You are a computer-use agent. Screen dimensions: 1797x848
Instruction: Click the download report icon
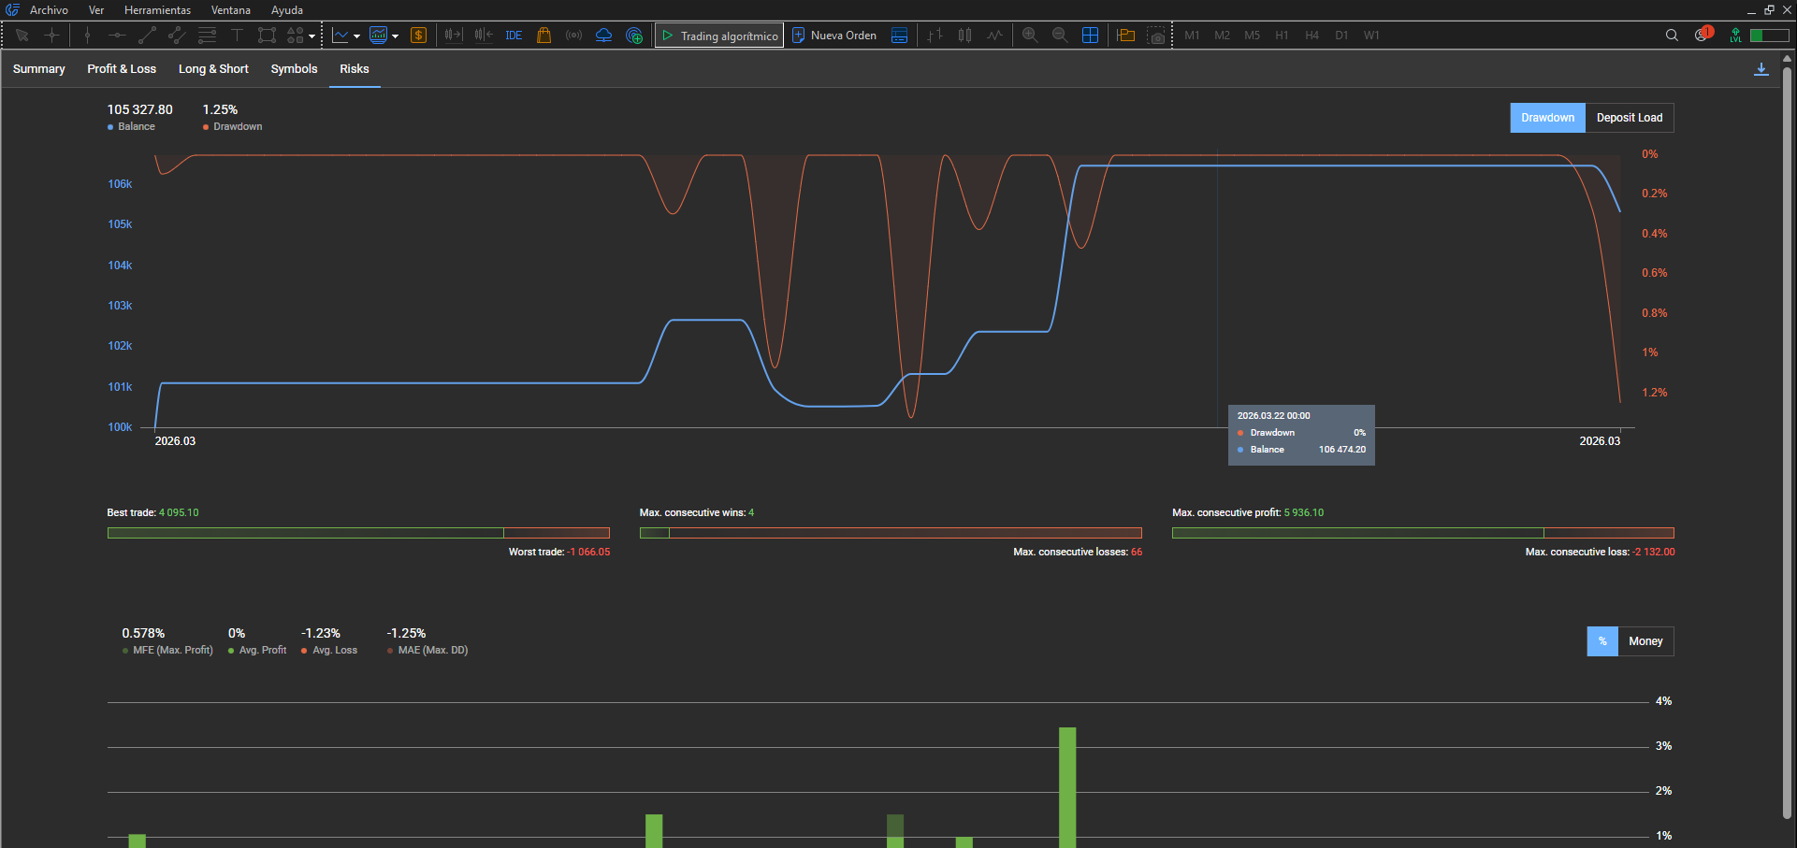(x=1761, y=69)
